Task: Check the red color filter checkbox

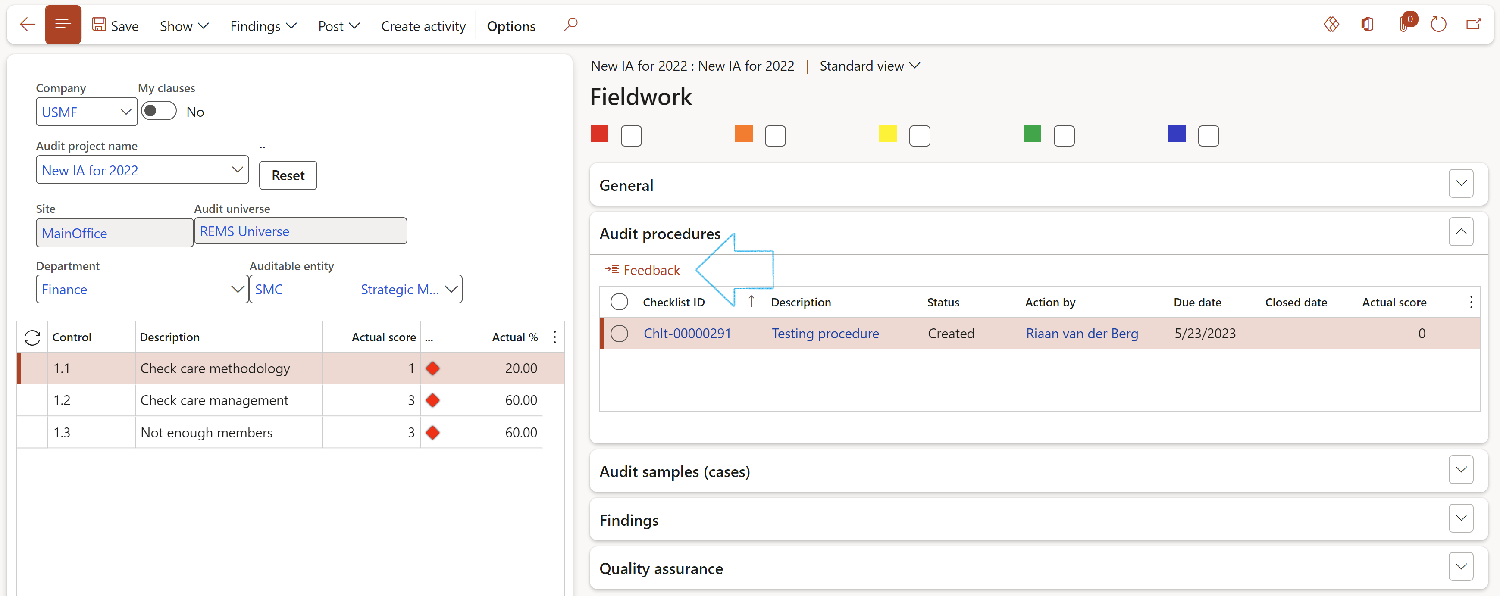Action: point(631,135)
